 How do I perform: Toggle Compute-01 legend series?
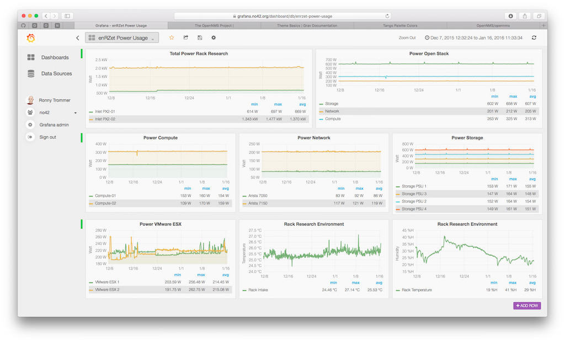coord(105,196)
